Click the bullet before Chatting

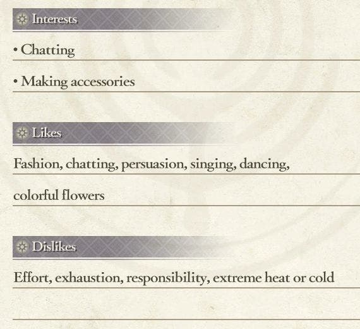pyautogui.click(x=16, y=50)
